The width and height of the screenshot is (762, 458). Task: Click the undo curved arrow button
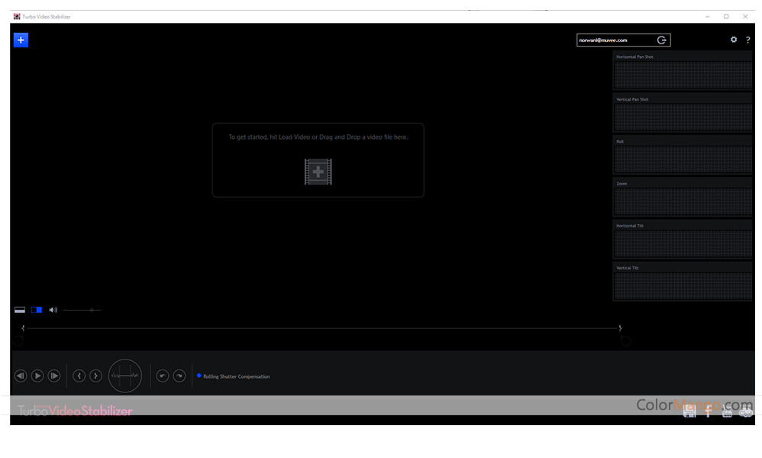[162, 376]
